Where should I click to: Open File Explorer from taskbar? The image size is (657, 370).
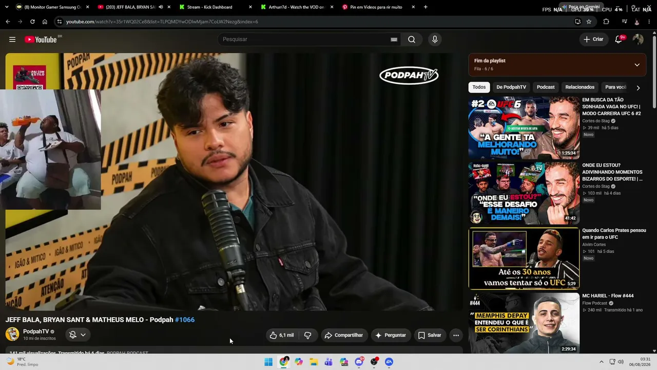pyautogui.click(x=314, y=362)
